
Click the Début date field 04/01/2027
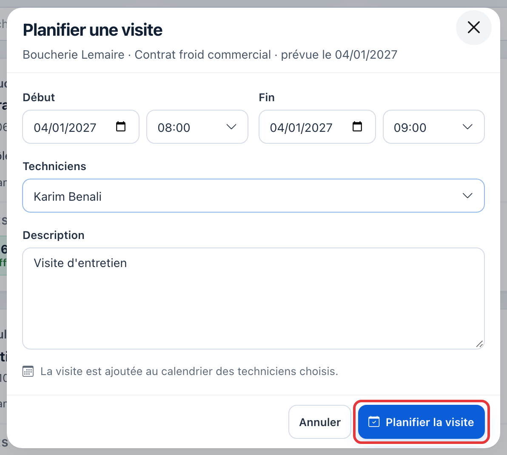click(81, 127)
